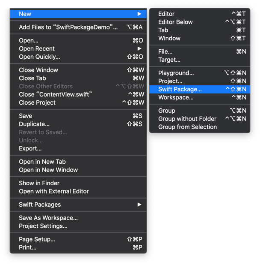Choose Playground… from New submenu
Image resolution: width=260 pixels, height=265 pixels.
coord(200,73)
